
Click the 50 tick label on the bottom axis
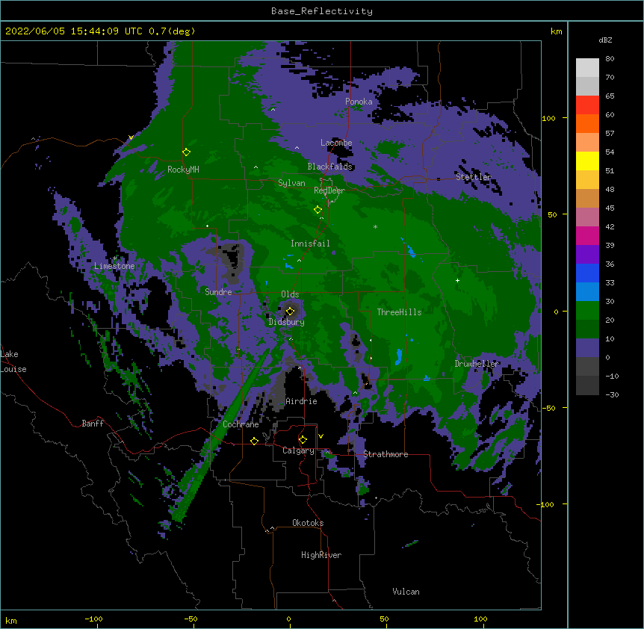383,619
